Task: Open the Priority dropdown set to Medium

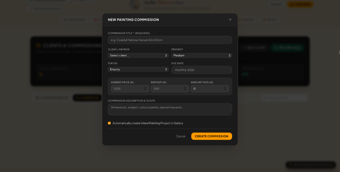Action: pyautogui.click(x=202, y=56)
